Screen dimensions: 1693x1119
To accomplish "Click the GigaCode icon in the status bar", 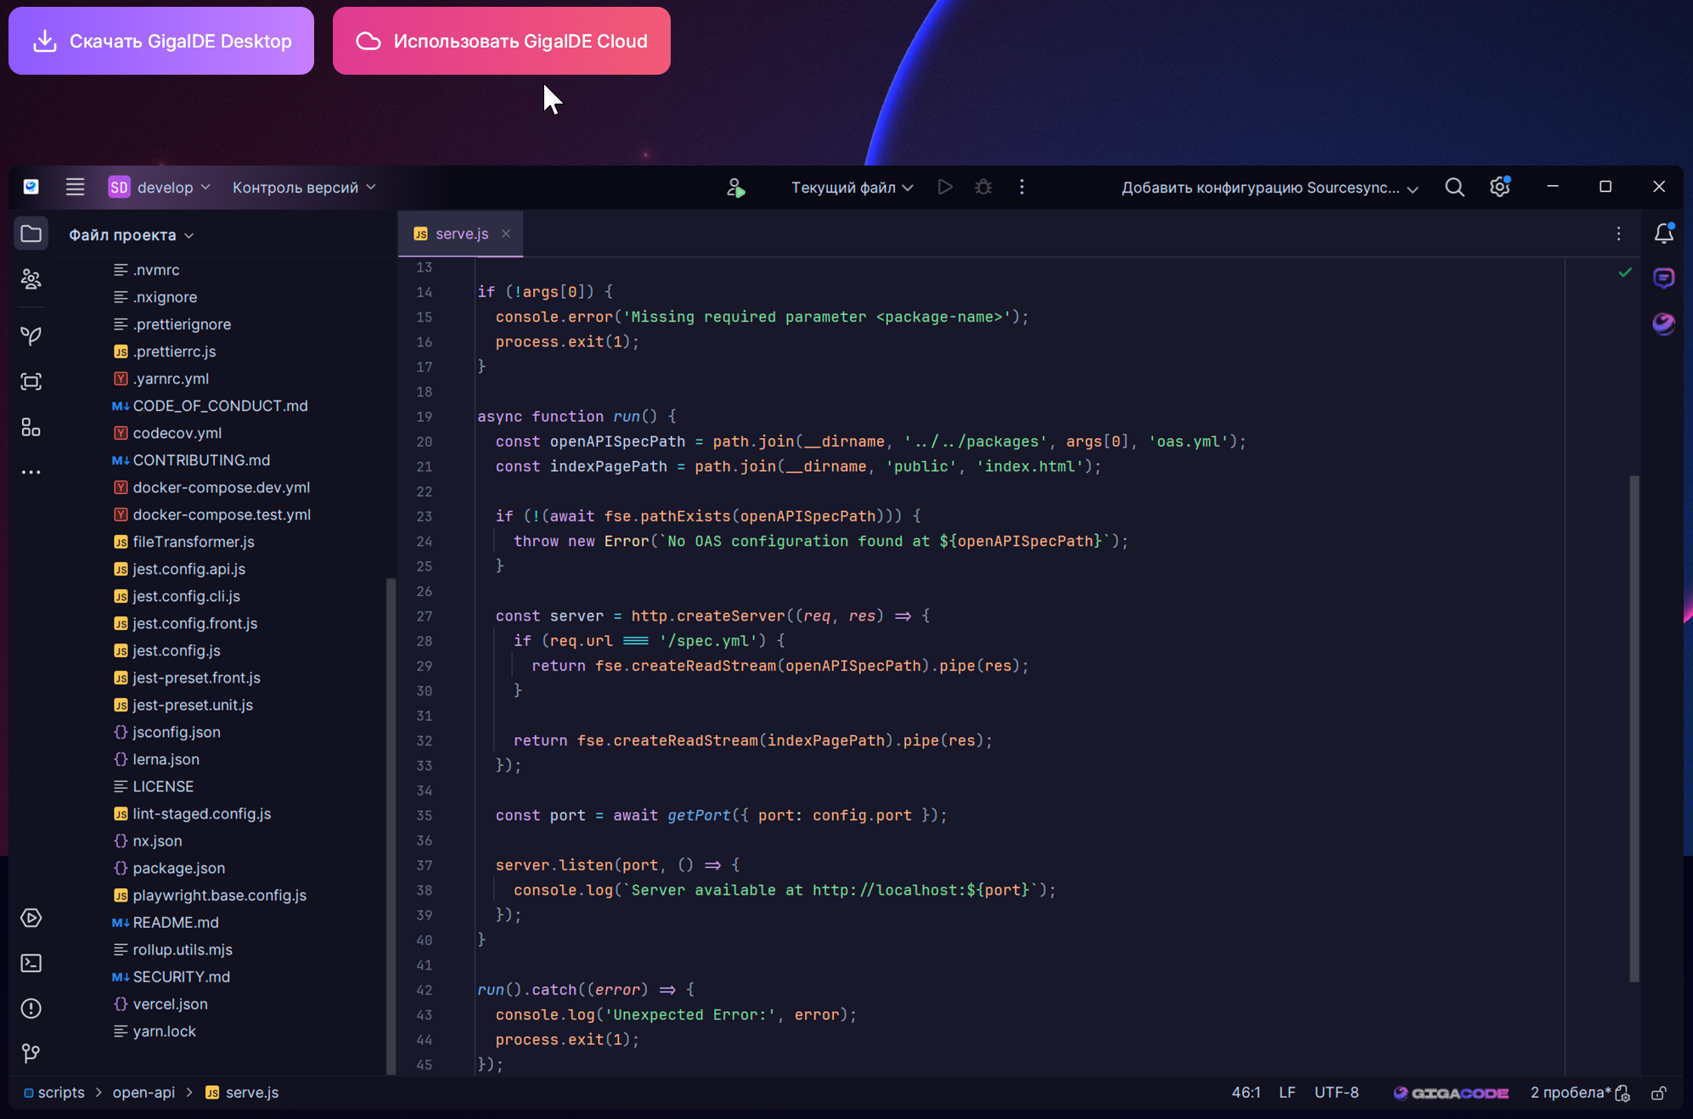I will tap(1451, 1093).
